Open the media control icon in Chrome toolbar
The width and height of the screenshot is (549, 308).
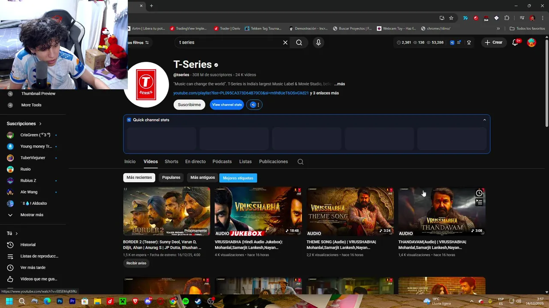point(522,18)
